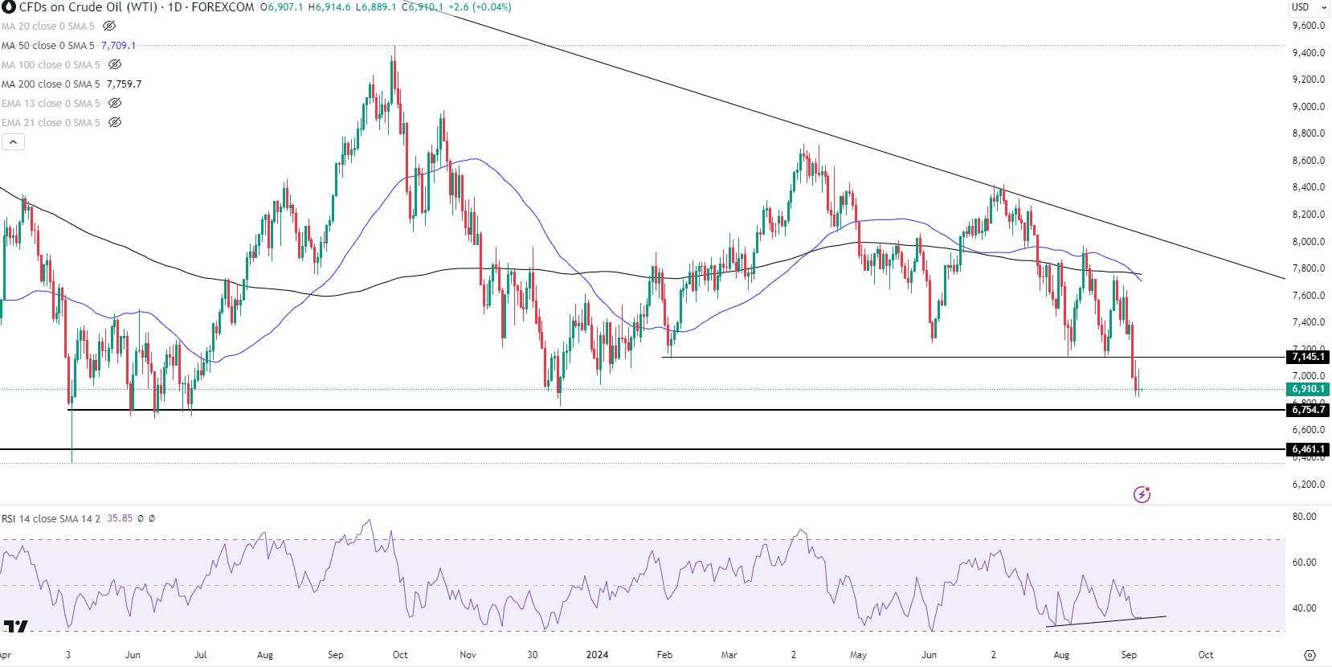Open chart settings gear on the time axis
Viewport: 1332px width, 667px height.
(1310, 655)
